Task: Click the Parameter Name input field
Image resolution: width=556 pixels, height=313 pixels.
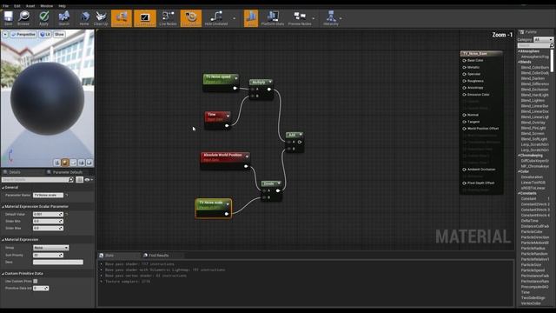Action: [x=49, y=195]
